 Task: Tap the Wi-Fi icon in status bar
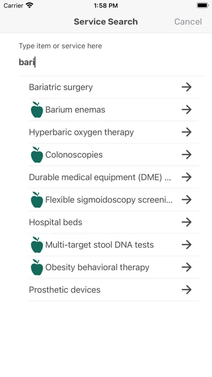30,5
